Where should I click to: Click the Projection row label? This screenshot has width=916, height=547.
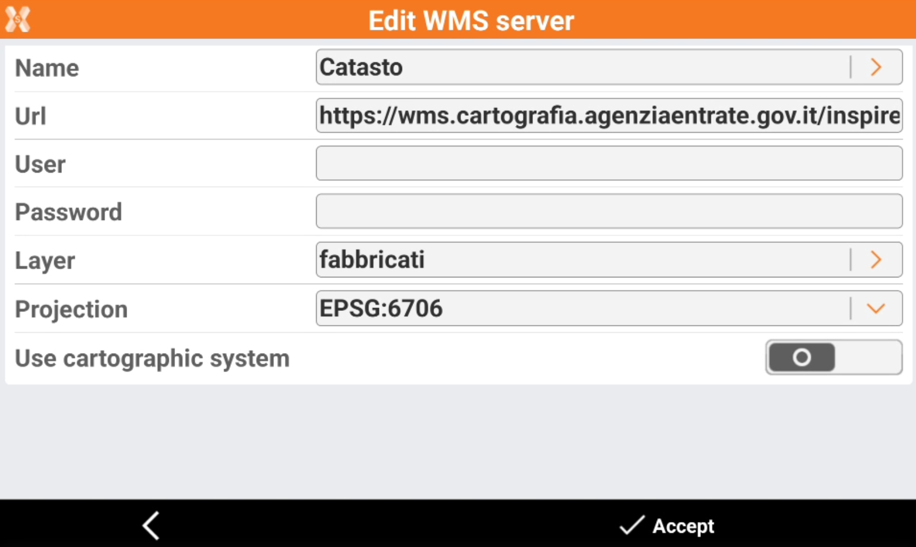pos(71,309)
